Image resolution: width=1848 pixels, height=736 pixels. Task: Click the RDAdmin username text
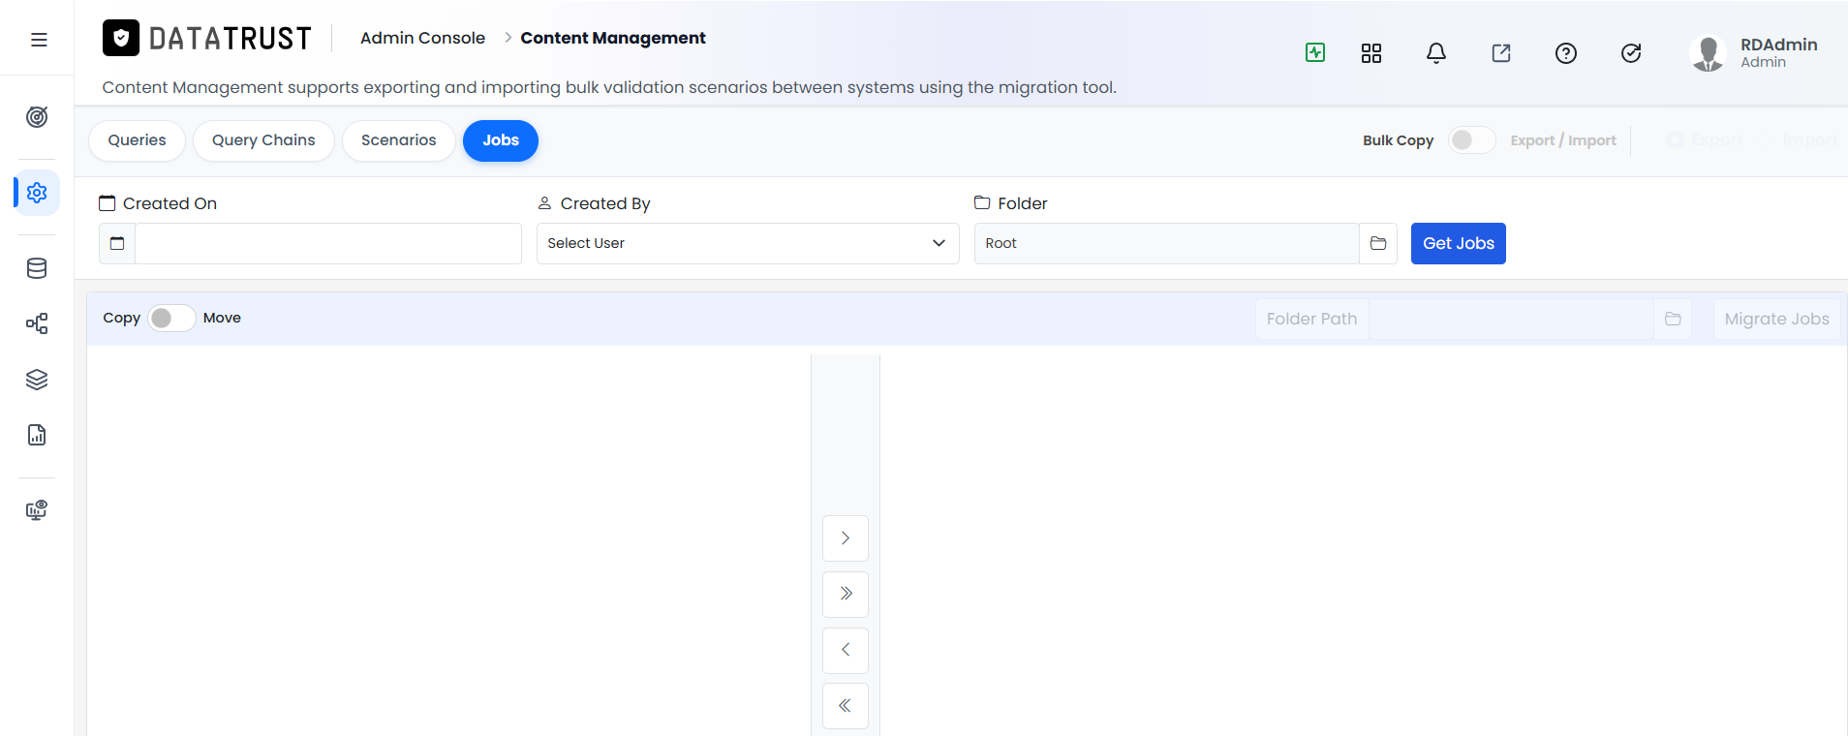(x=1778, y=45)
